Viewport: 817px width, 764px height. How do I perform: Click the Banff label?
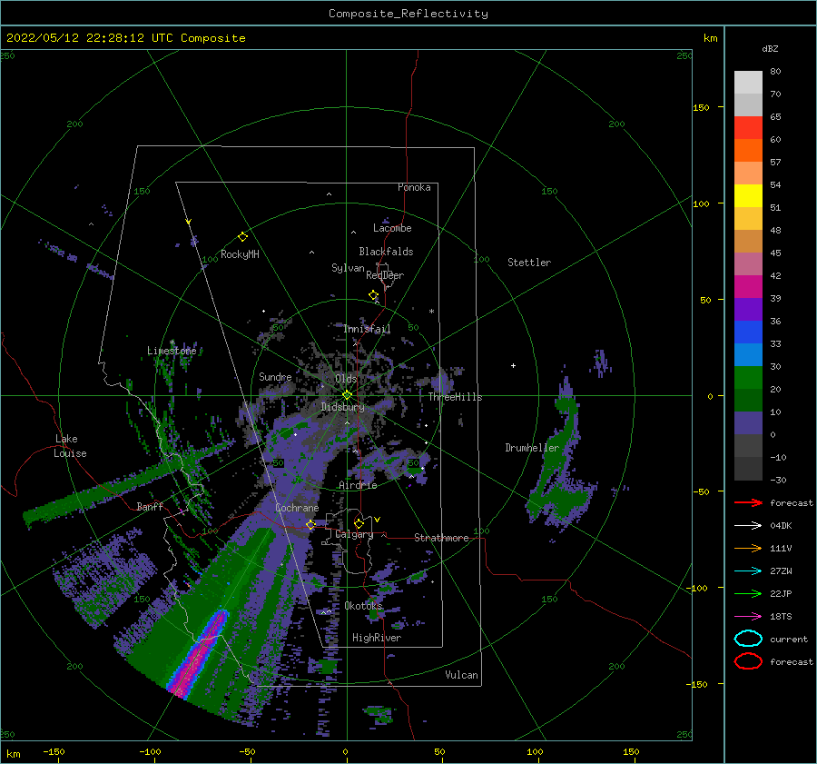pyautogui.click(x=150, y=506)
